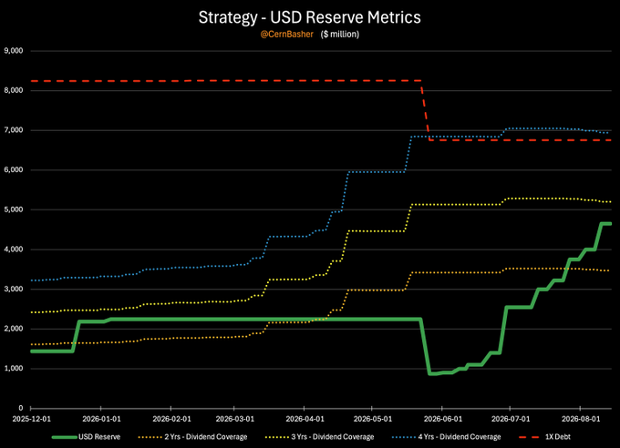
Task: Click the 2026-08-01 date label
Action: [581, 419]
